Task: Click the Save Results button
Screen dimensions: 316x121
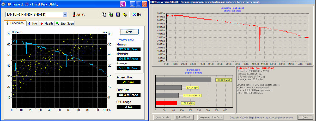Action: click(162, 117)
